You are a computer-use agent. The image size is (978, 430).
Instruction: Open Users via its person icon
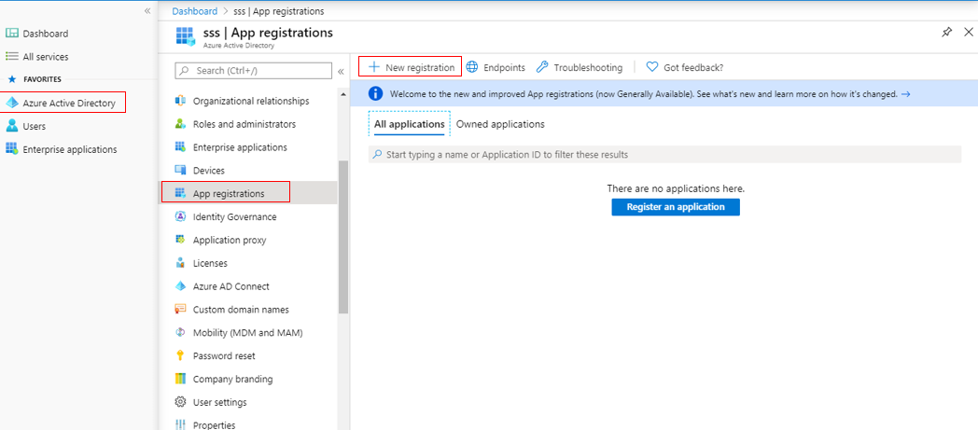[12, 126]
